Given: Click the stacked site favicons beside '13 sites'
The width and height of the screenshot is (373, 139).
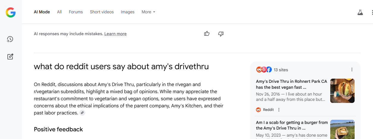Looking at the screenshot, I should pyautogui.click(x=264, y=70).
